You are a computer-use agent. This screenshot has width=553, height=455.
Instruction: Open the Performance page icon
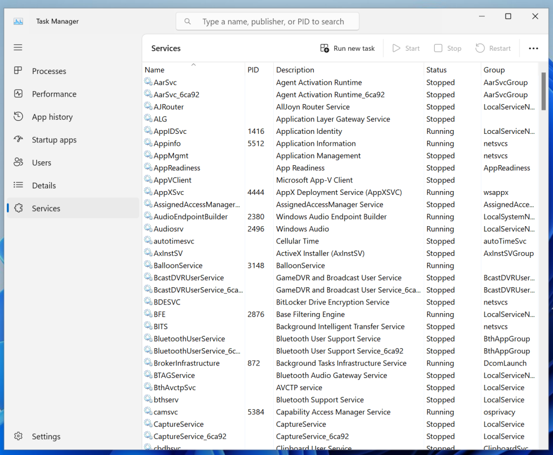tap(18, 94)
